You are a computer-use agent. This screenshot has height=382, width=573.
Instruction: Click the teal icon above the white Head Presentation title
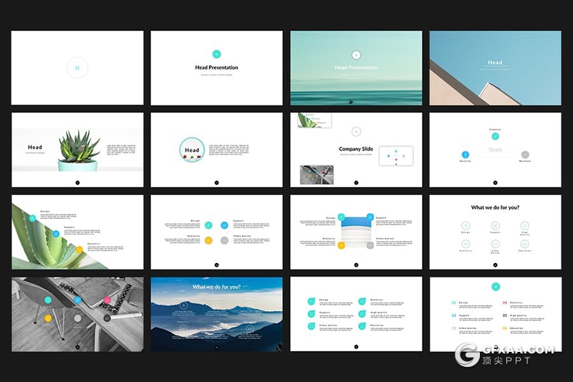click(x=356, y=54)
